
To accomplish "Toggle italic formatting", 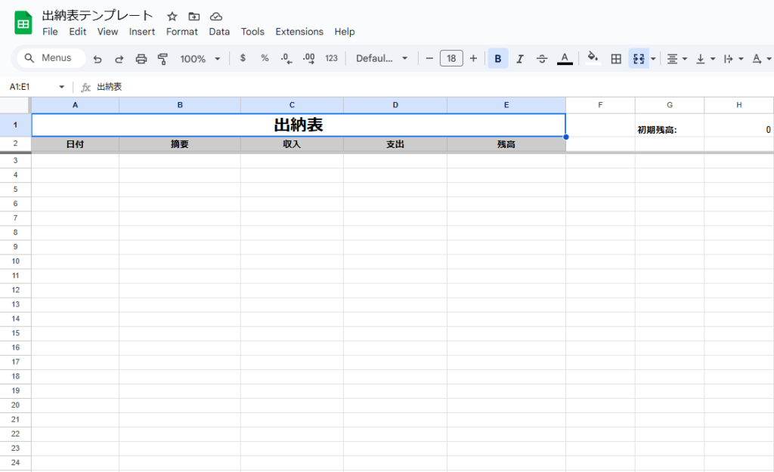I will tap(520, 58).
